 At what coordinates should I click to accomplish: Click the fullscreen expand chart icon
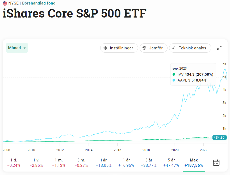point(219,48)
